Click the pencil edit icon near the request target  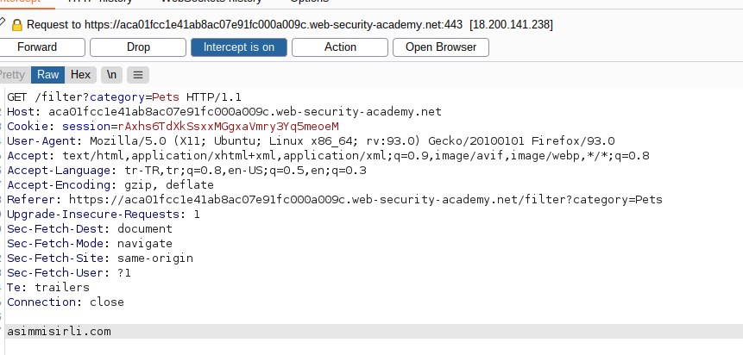[3, 22]
